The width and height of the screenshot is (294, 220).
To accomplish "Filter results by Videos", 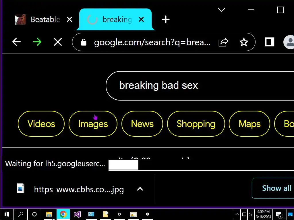I will click(41, 124).
